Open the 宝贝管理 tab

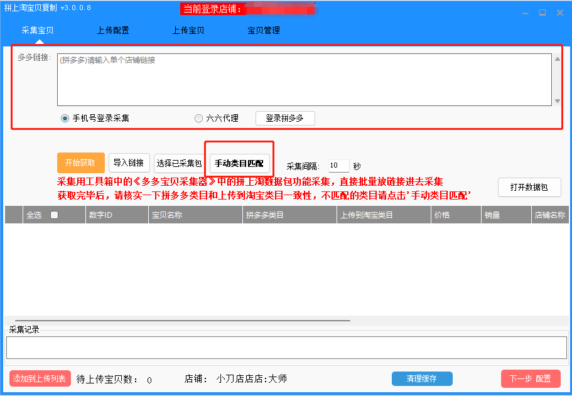(264, 30)
